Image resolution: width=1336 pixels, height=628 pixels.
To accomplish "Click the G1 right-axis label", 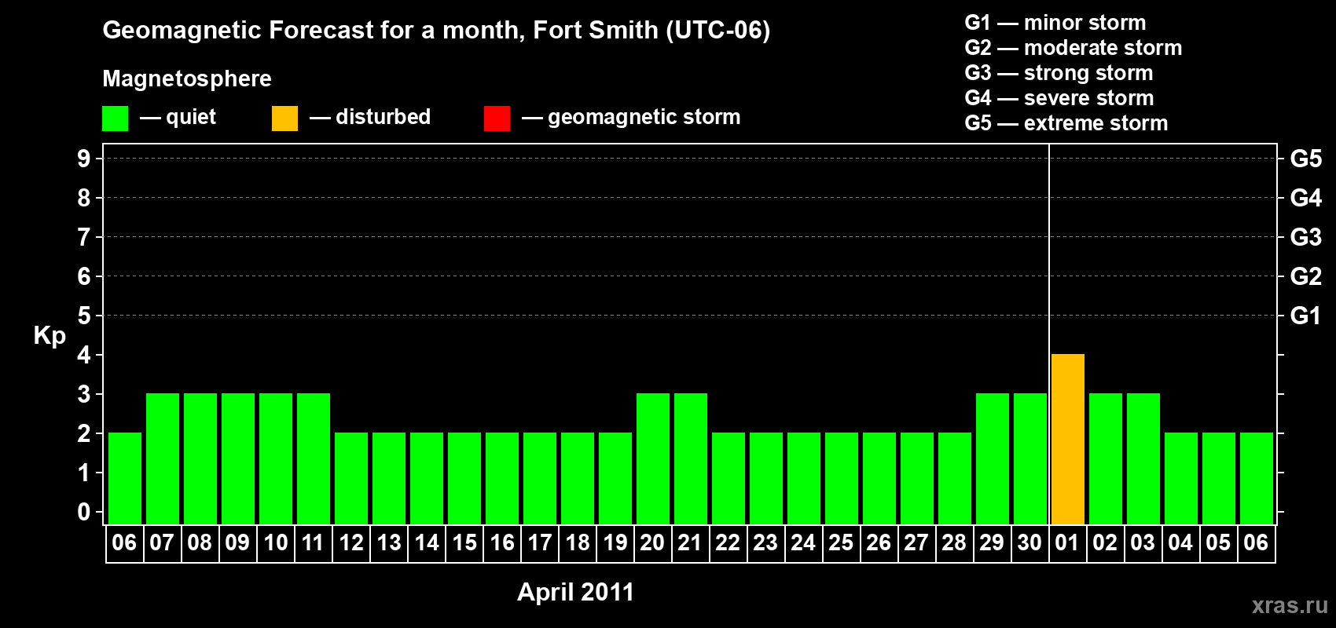I will point(1305,316).
